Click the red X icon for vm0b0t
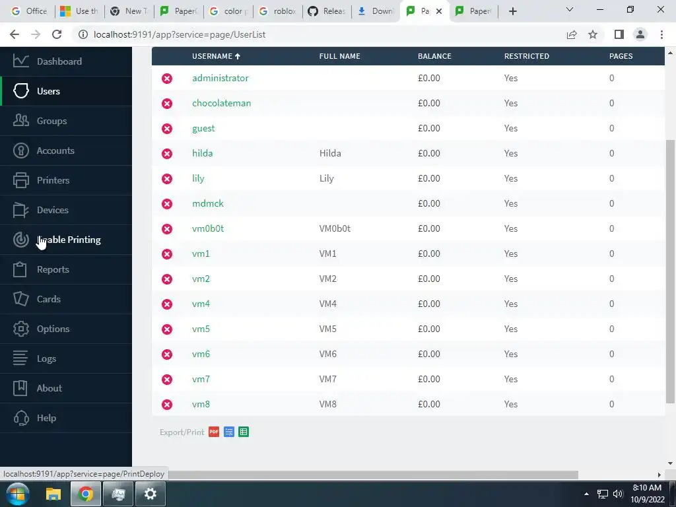 tap(167, 229)
